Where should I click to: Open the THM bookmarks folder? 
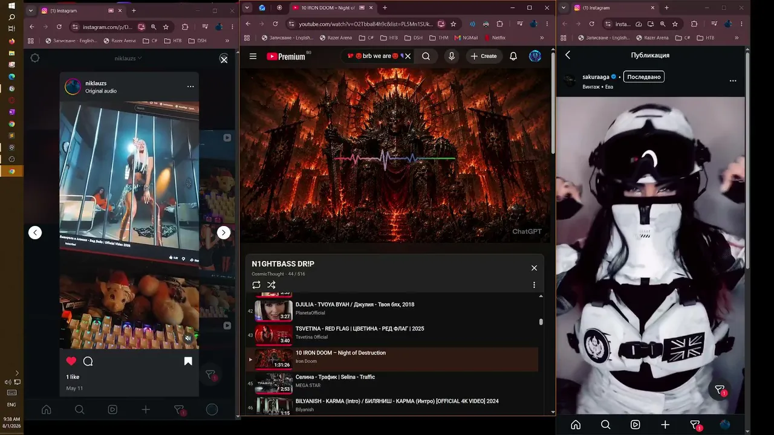(438, 37)
